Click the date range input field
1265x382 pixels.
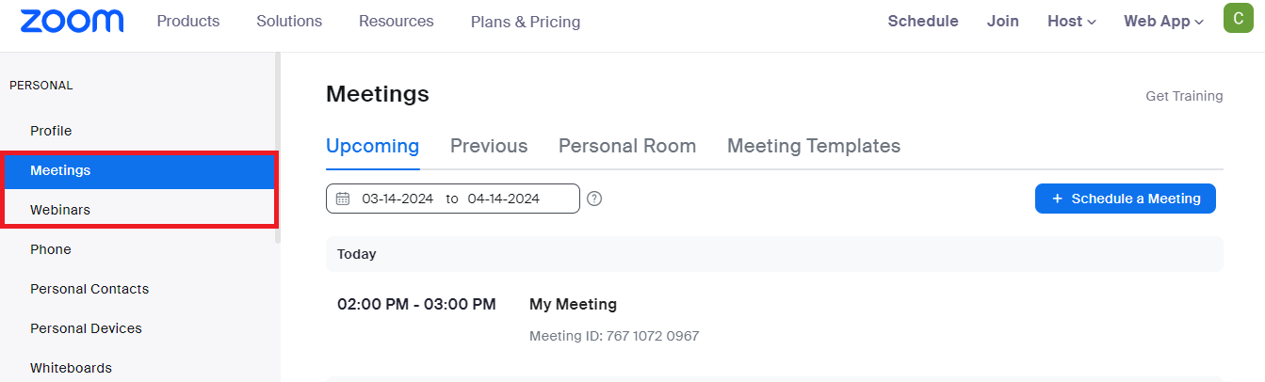point(453,199)
